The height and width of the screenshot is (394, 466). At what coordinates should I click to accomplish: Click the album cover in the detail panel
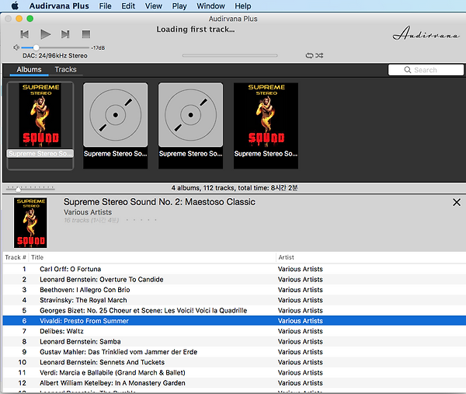[x=30, y=223]
